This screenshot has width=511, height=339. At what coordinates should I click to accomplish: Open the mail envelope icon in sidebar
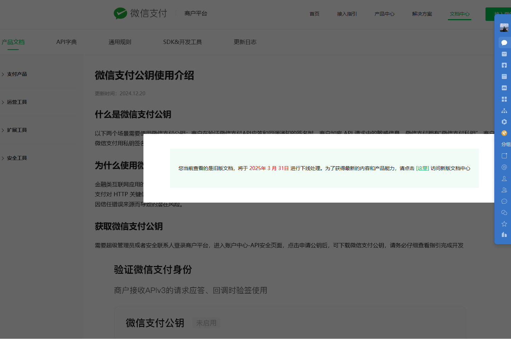(x=504, y=54)
